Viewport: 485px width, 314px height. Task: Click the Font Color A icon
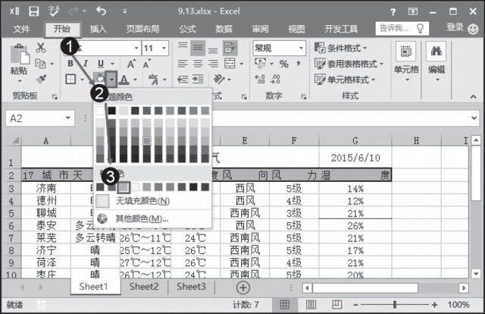124,80
